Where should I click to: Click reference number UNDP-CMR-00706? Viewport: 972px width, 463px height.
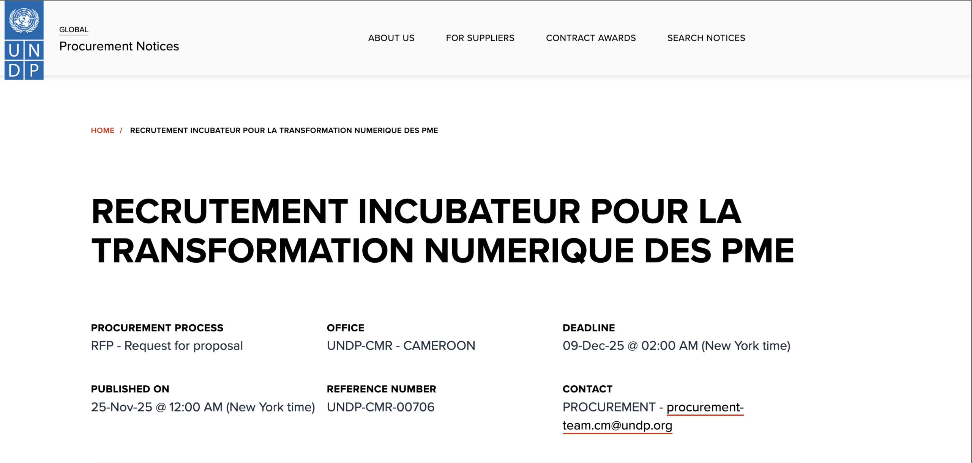[380, 407]
